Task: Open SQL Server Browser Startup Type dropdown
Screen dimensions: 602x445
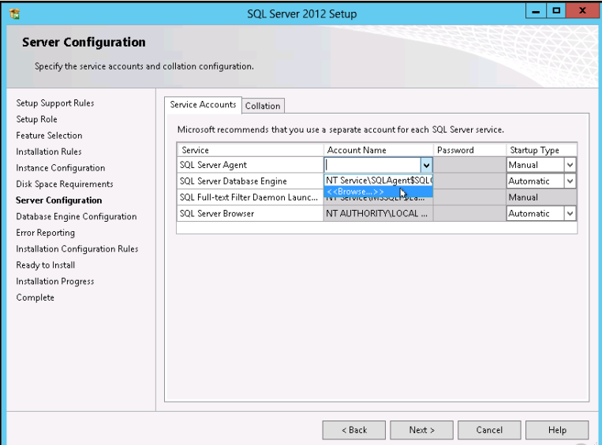Action: pos(570,214)
